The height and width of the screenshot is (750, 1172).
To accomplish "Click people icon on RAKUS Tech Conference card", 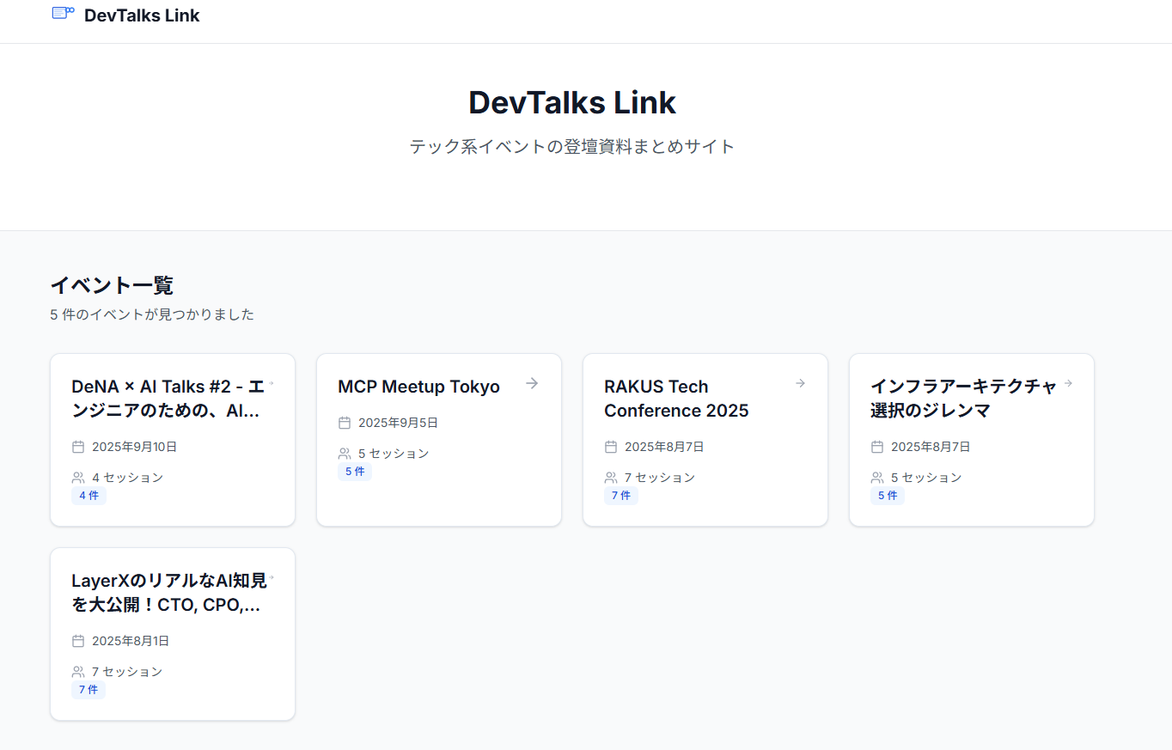I will click(611, 478).
